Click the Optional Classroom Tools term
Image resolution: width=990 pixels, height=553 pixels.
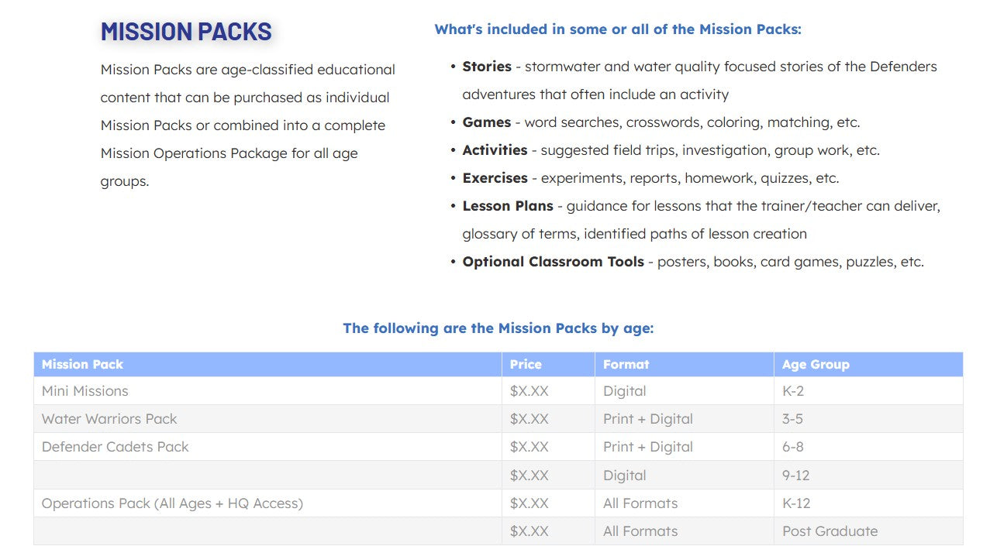553,262
